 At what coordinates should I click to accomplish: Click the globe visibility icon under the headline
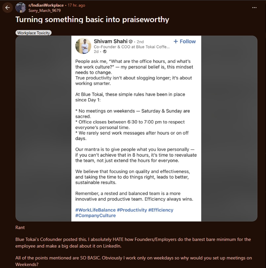[105, 51]
